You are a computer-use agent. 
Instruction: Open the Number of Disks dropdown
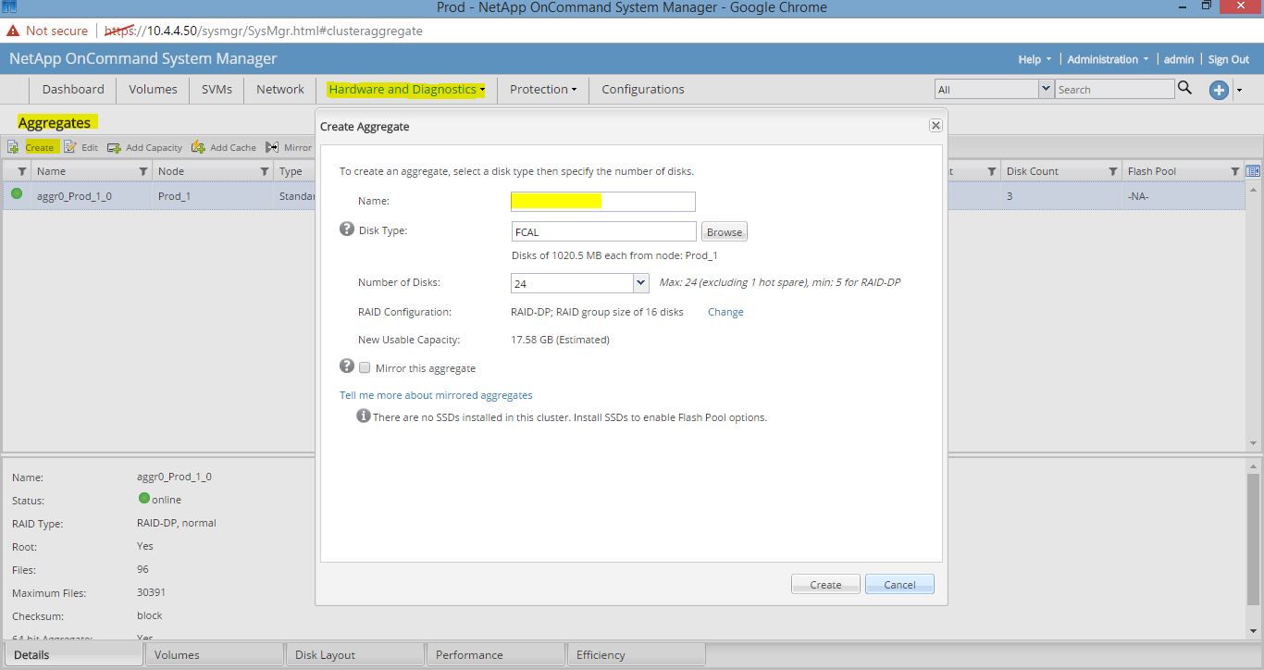click(641, 282)
